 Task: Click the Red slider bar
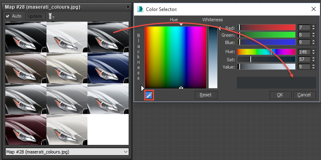tap(266, 27)
